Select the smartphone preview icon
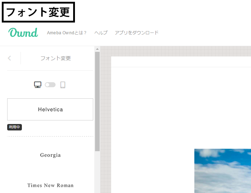The width and height of the screenshot is (251, 193). tap(63, 85)
